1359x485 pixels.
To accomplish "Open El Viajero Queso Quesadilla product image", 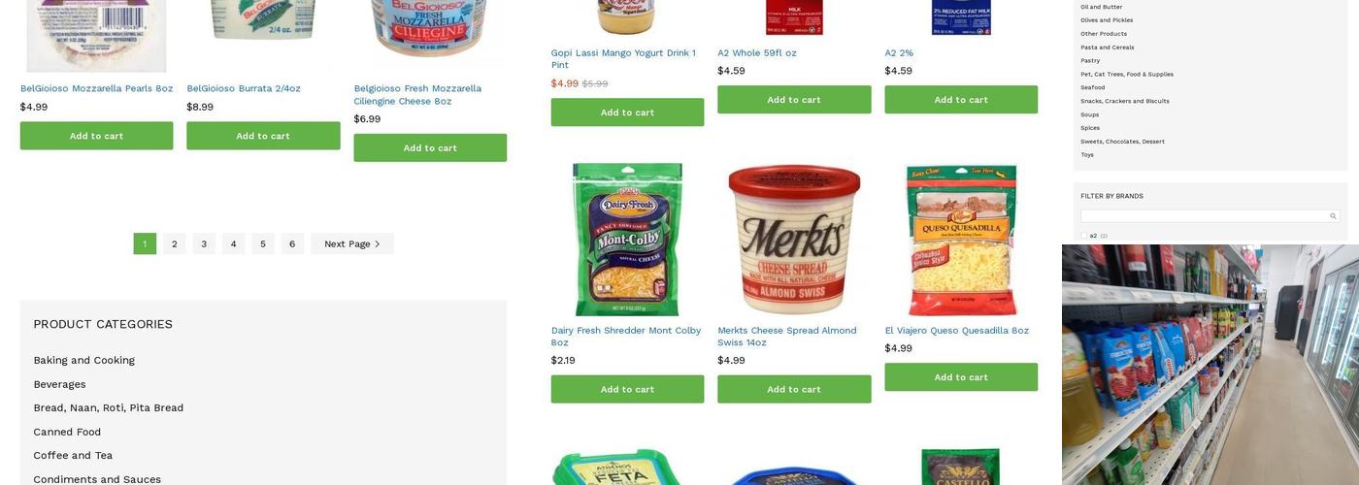I will pyautogui.click(x=961, y=239).
